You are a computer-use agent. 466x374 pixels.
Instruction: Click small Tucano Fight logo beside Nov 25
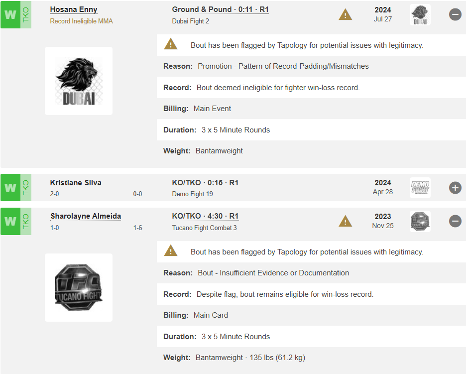(420, 222)
